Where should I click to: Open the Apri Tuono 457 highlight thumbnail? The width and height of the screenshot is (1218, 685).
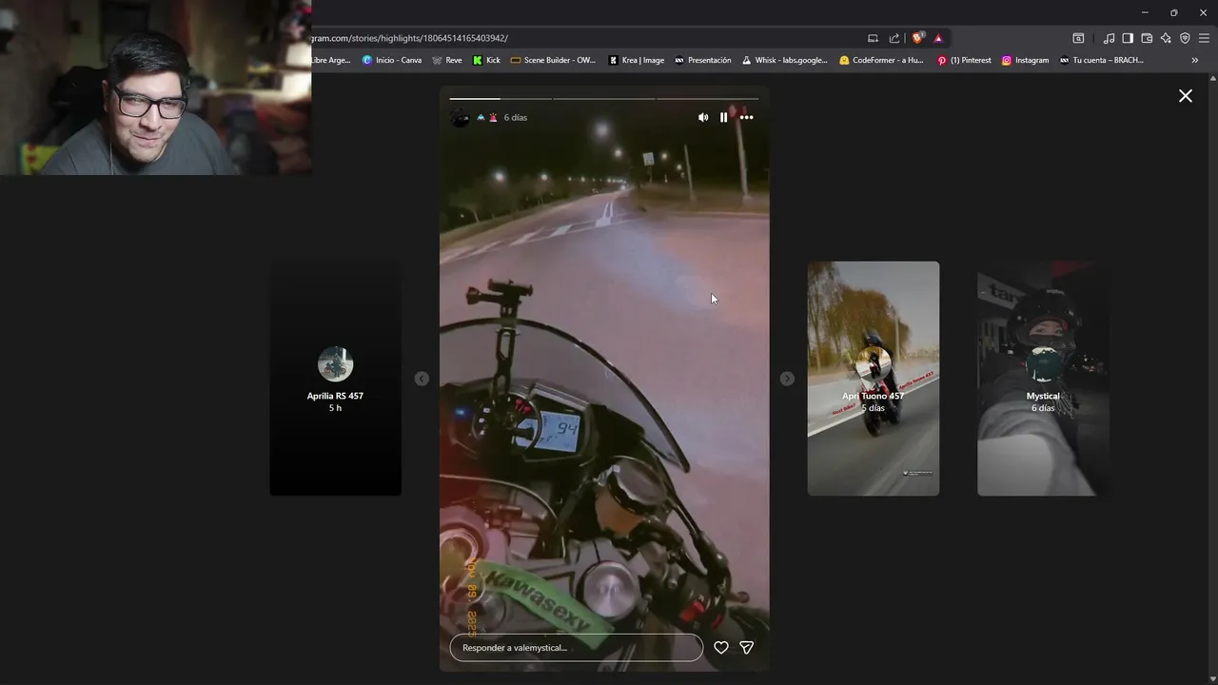[x=874, y=379]
